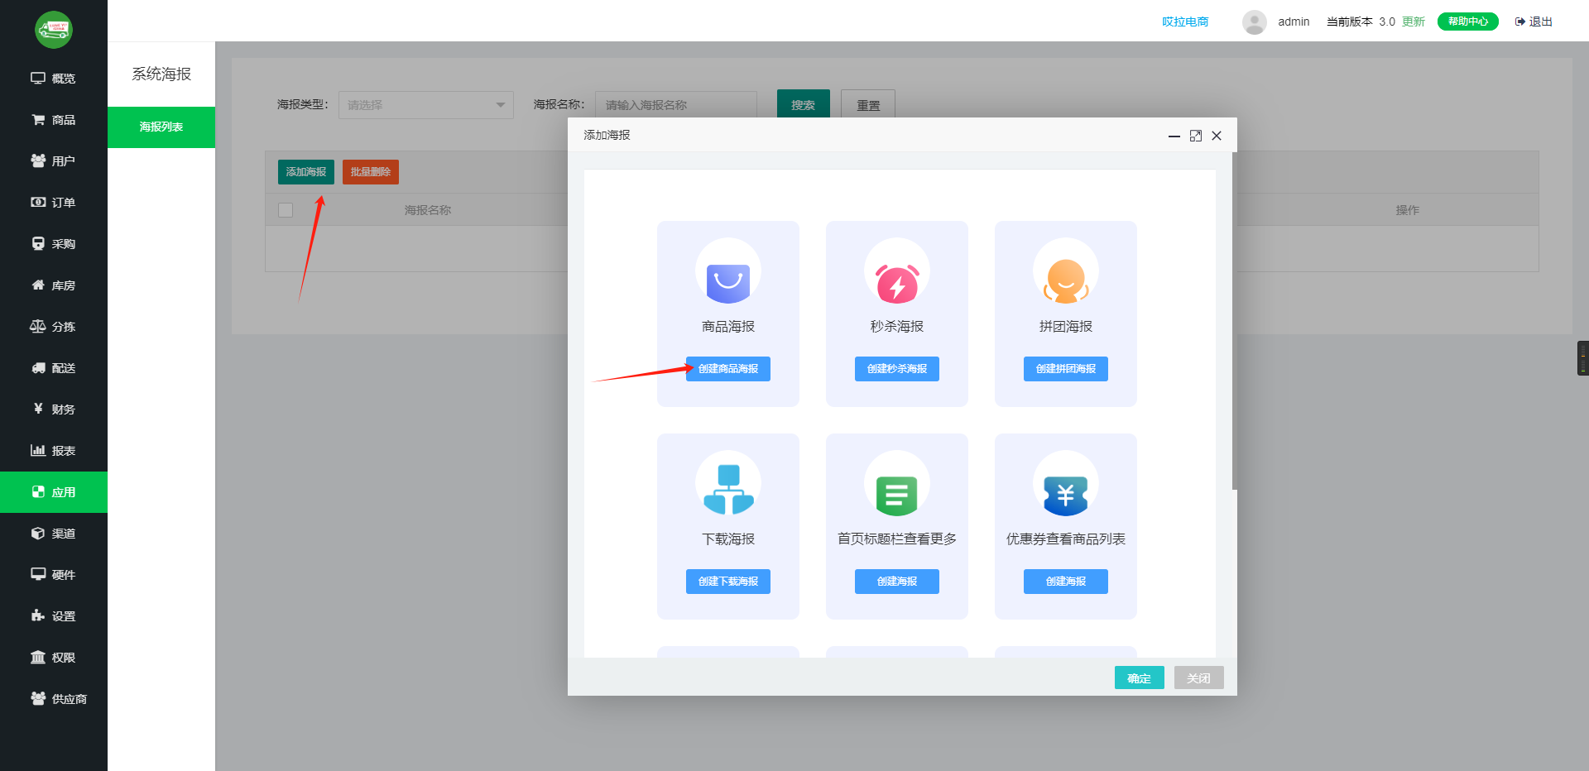Click the 商品海报 card label
1589x771 pixels.
728,327
